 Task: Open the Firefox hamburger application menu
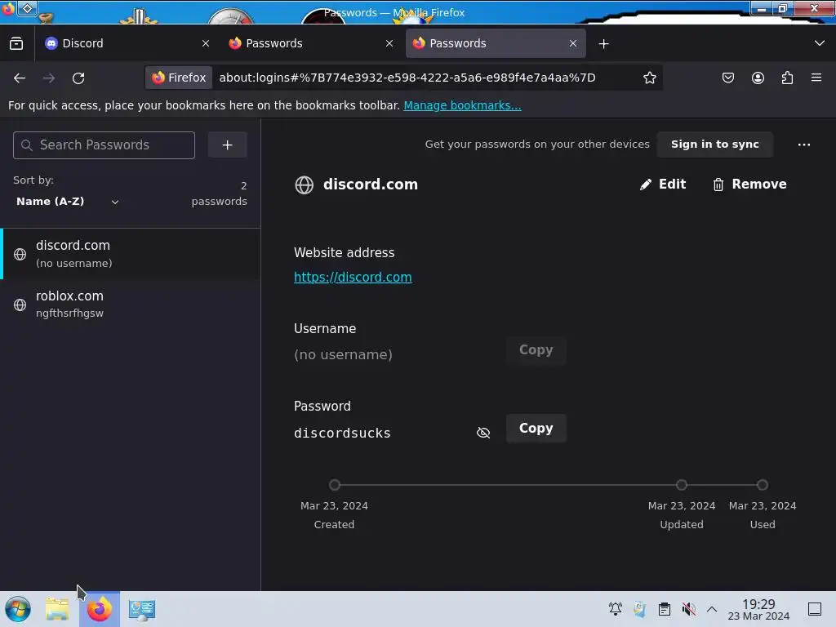pyautogui.click(x=816, y=78)
